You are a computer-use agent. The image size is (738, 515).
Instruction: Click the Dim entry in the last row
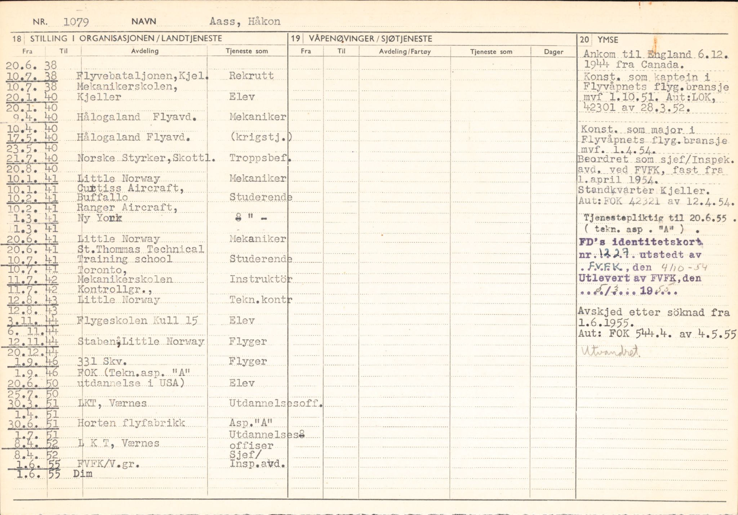[83, 474]
